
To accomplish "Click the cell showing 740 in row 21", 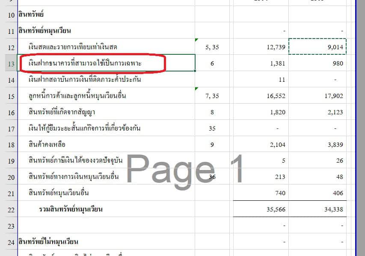I will click(x=261, y=193).
